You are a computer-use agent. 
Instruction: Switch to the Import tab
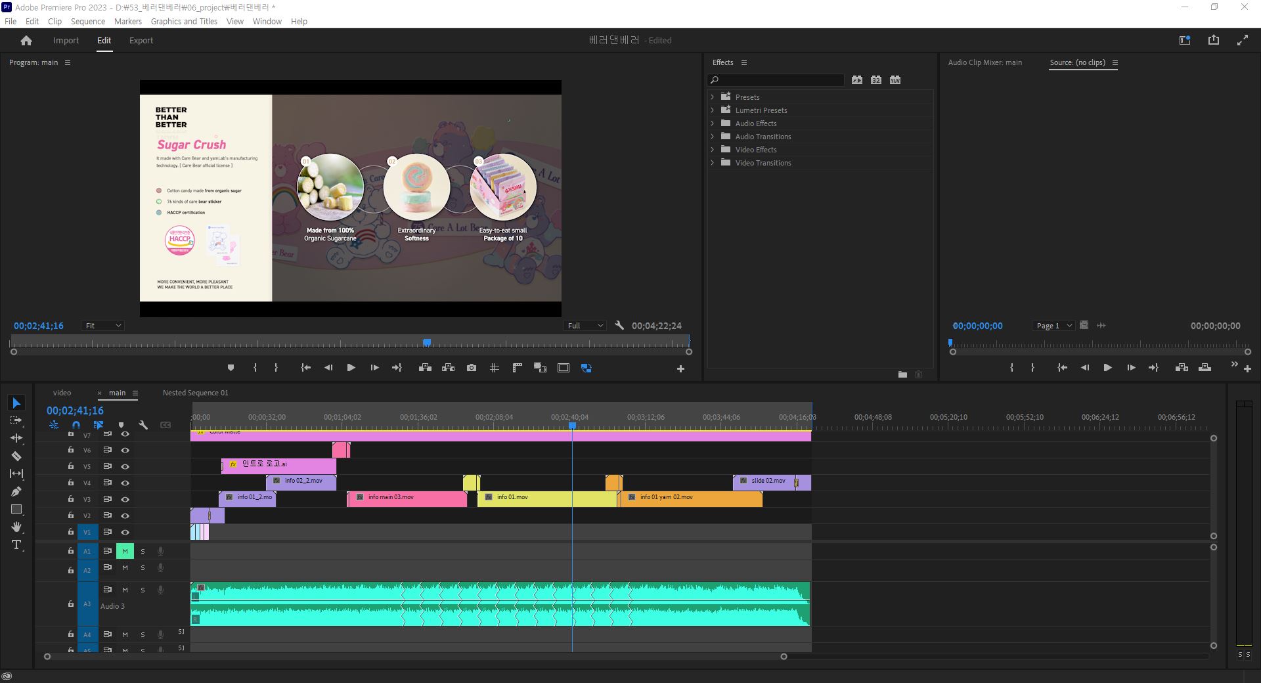point(66,40)
